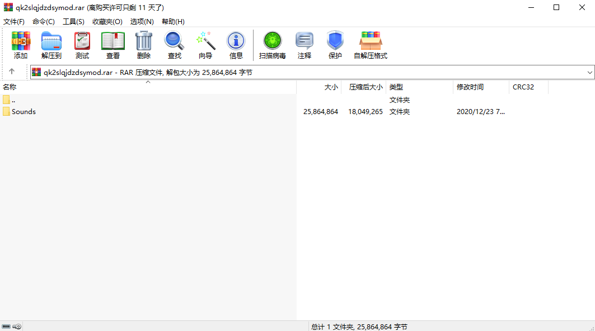Click the Delete (删除) trash can icon
This screenshot has height=331, width=595.
(x=144, y=41)
